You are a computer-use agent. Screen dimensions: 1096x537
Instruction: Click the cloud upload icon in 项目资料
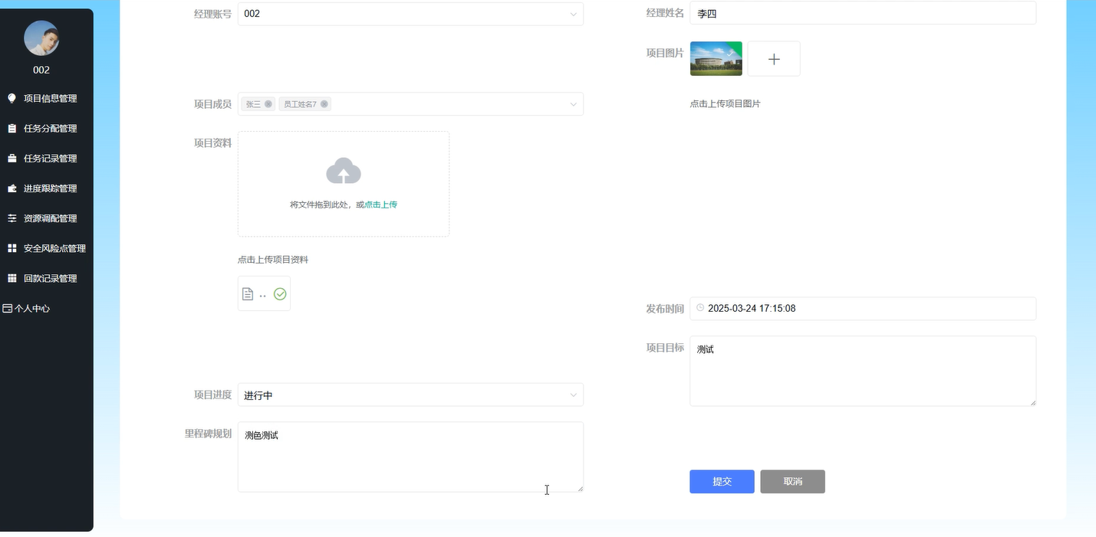(343, 170)
